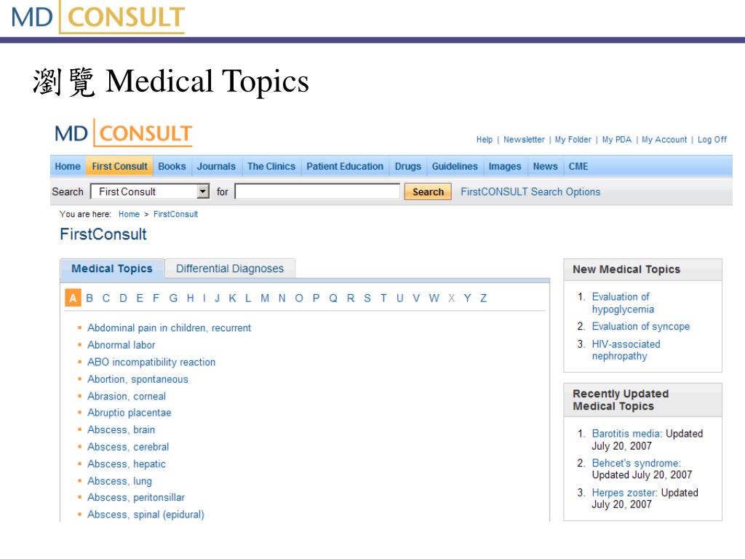This screenshot has height=559, width=745.
Task: Open the My Account link
Action: click(664, 140)
